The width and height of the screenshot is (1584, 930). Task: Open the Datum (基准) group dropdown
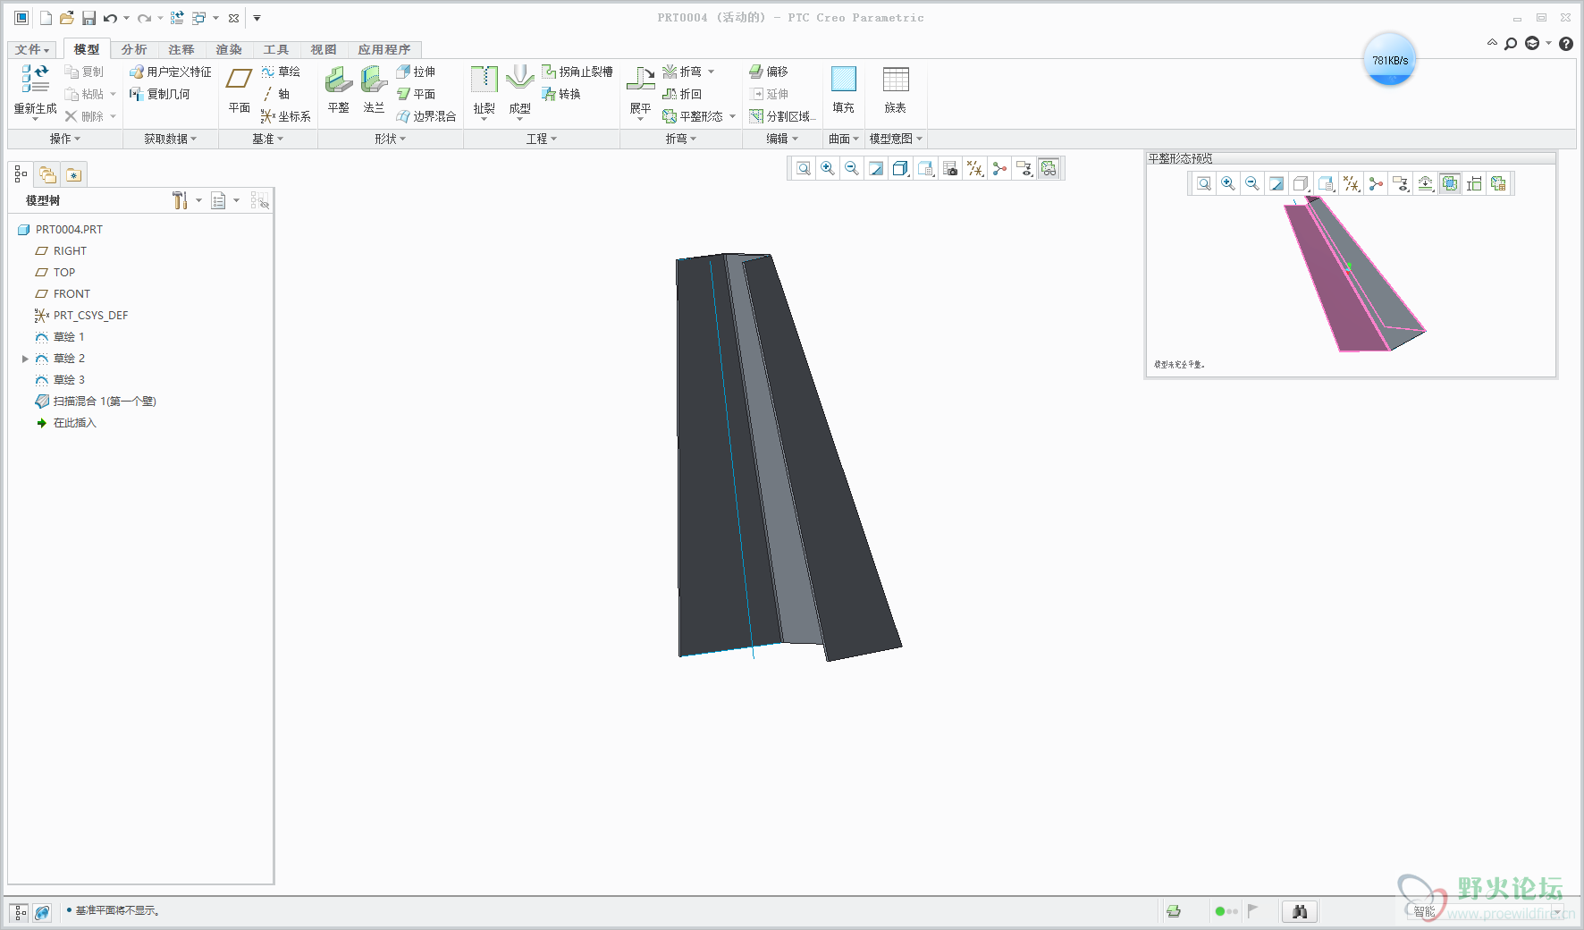267,139
